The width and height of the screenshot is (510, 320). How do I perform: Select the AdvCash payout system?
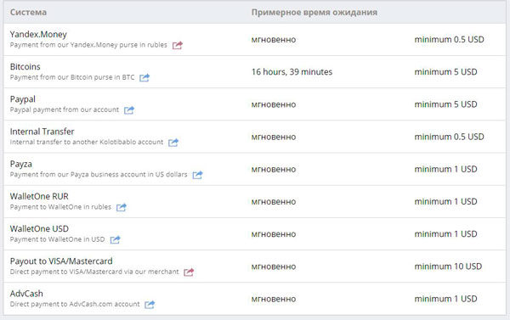[26, 294]
